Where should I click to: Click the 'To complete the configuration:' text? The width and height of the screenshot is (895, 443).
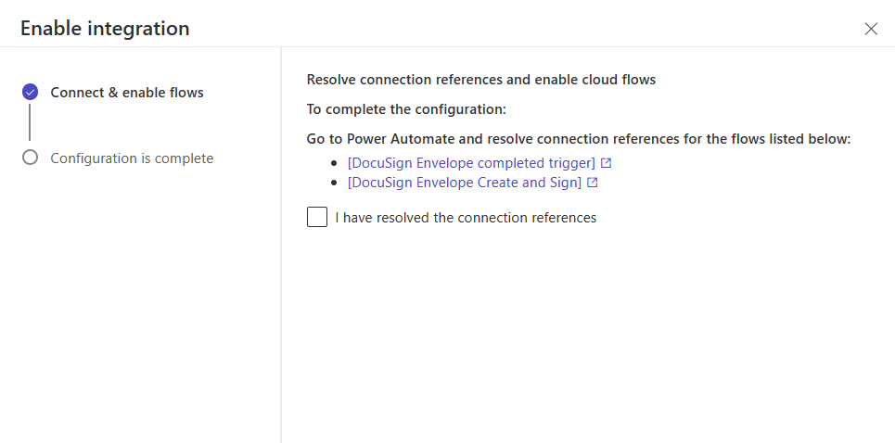point(406,109)
